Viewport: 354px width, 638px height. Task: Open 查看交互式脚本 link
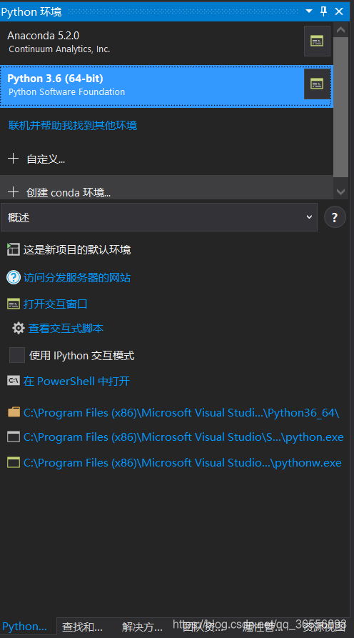(x=66, y=329)
